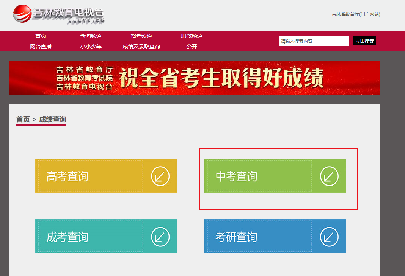Open the 首页 menu item
405x276 pixels.
(41, 36)
